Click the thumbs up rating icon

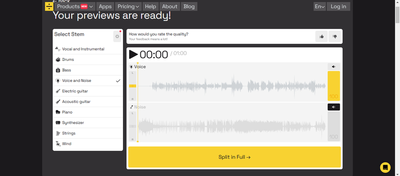click(x=321, y=37)
